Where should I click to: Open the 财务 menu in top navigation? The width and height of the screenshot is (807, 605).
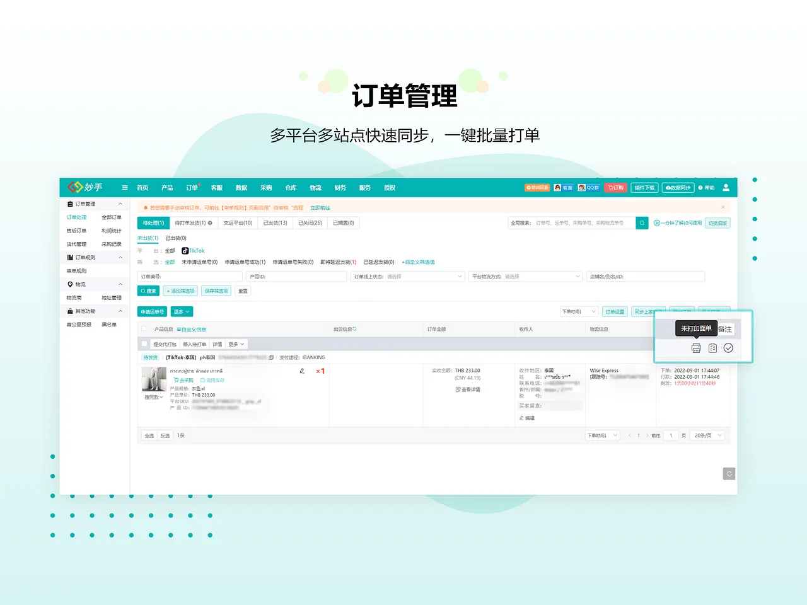pos(340,187)
